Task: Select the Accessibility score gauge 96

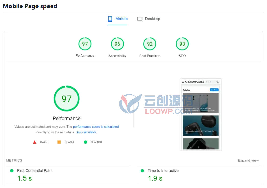Action: (x=117, y=44)
